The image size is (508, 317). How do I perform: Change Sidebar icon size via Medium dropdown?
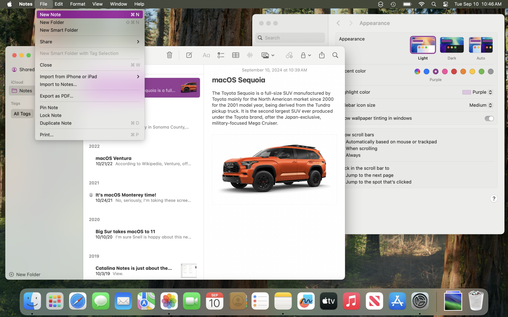[480, 105]
